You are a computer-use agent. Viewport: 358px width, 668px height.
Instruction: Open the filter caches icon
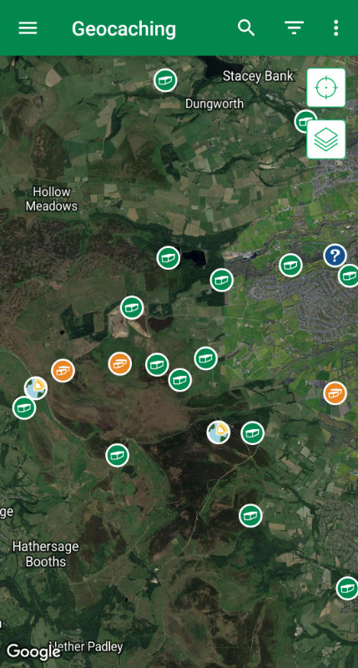(x=294, y=28)
